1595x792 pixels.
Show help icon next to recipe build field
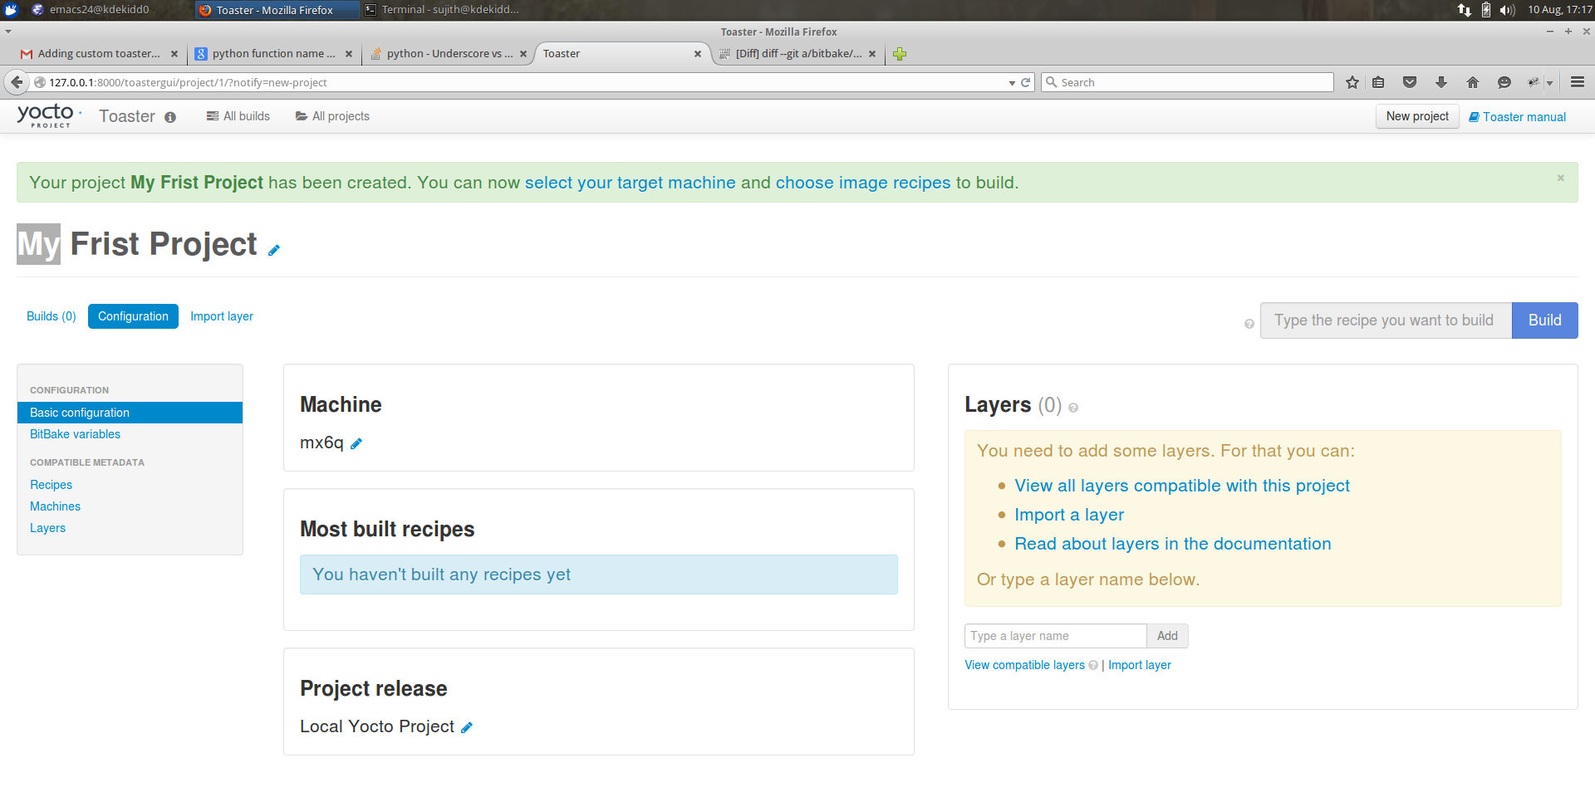coord(1249,324)
